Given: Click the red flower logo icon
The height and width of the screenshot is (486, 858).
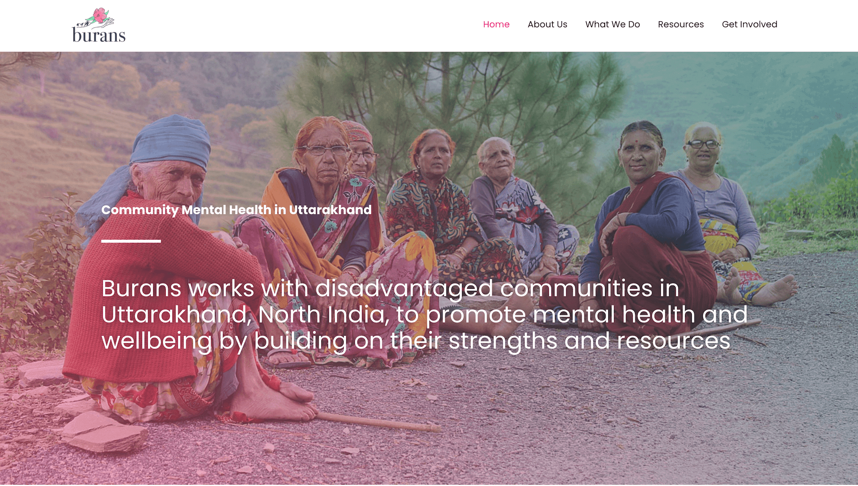Looking at the screenshot, I should (x=100, y=16).
